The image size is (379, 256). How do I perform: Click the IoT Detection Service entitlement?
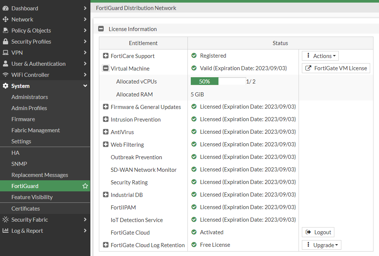point(137,220)
